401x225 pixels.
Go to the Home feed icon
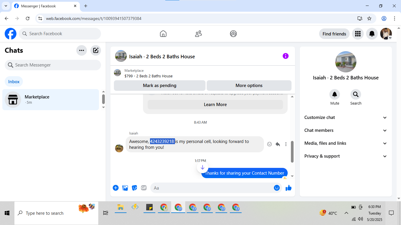163,34
